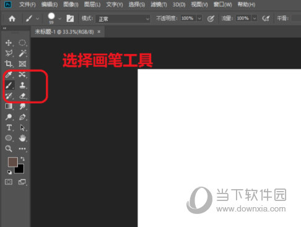Screen dimensions: 301x227
Task: Open the 图像(I) menu
Action: point(71,4)
